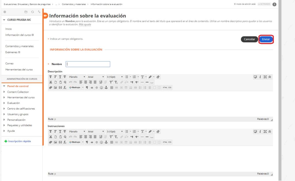Image resolution: width=295 pixels, height=181 pixels.
Task: Click the Bold icon in Descripción editor
Action: (x=51, y=77)
